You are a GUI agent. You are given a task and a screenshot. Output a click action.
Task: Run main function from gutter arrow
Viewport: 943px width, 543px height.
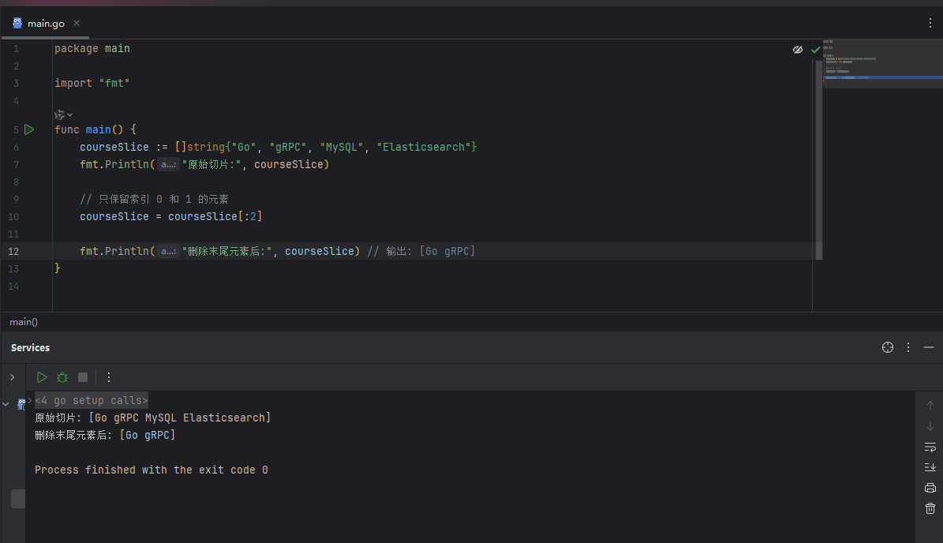click(x=29, y=129)
